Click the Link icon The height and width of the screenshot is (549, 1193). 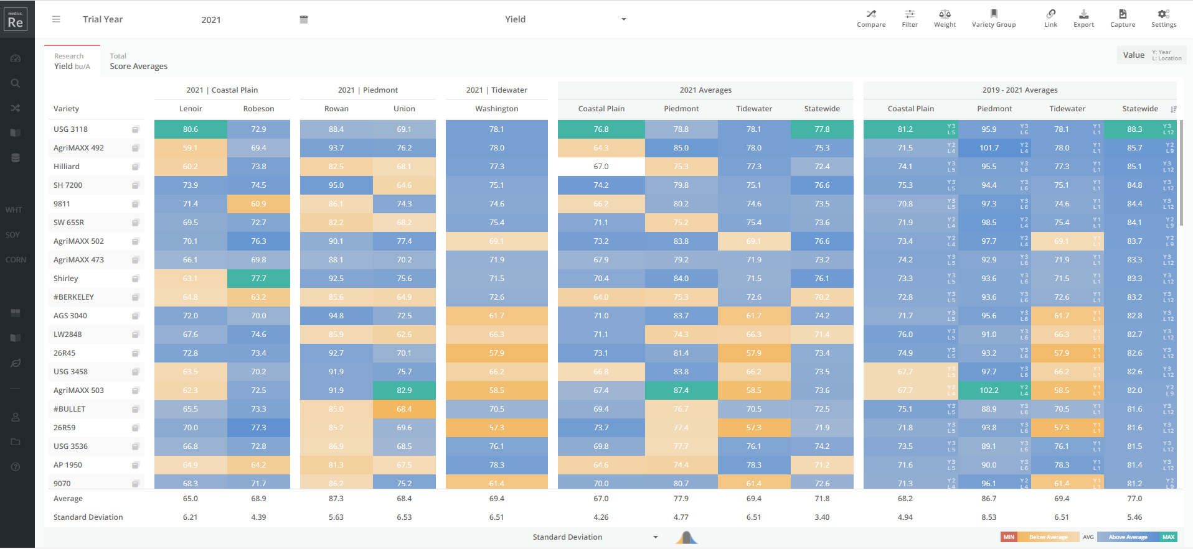click(x=1050, y=19)
